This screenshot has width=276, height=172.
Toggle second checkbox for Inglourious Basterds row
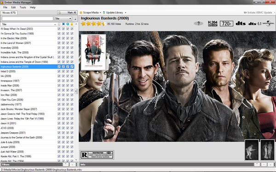click(x=63, y=67)
